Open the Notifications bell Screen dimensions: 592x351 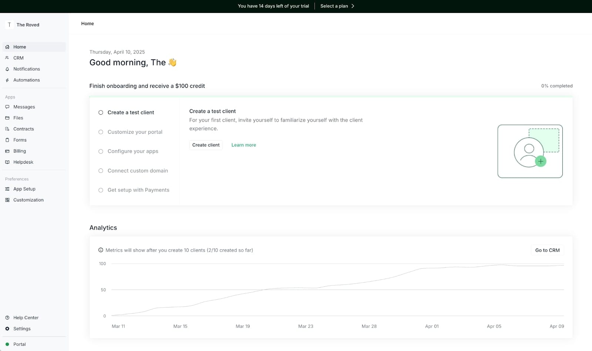(26, 69)
